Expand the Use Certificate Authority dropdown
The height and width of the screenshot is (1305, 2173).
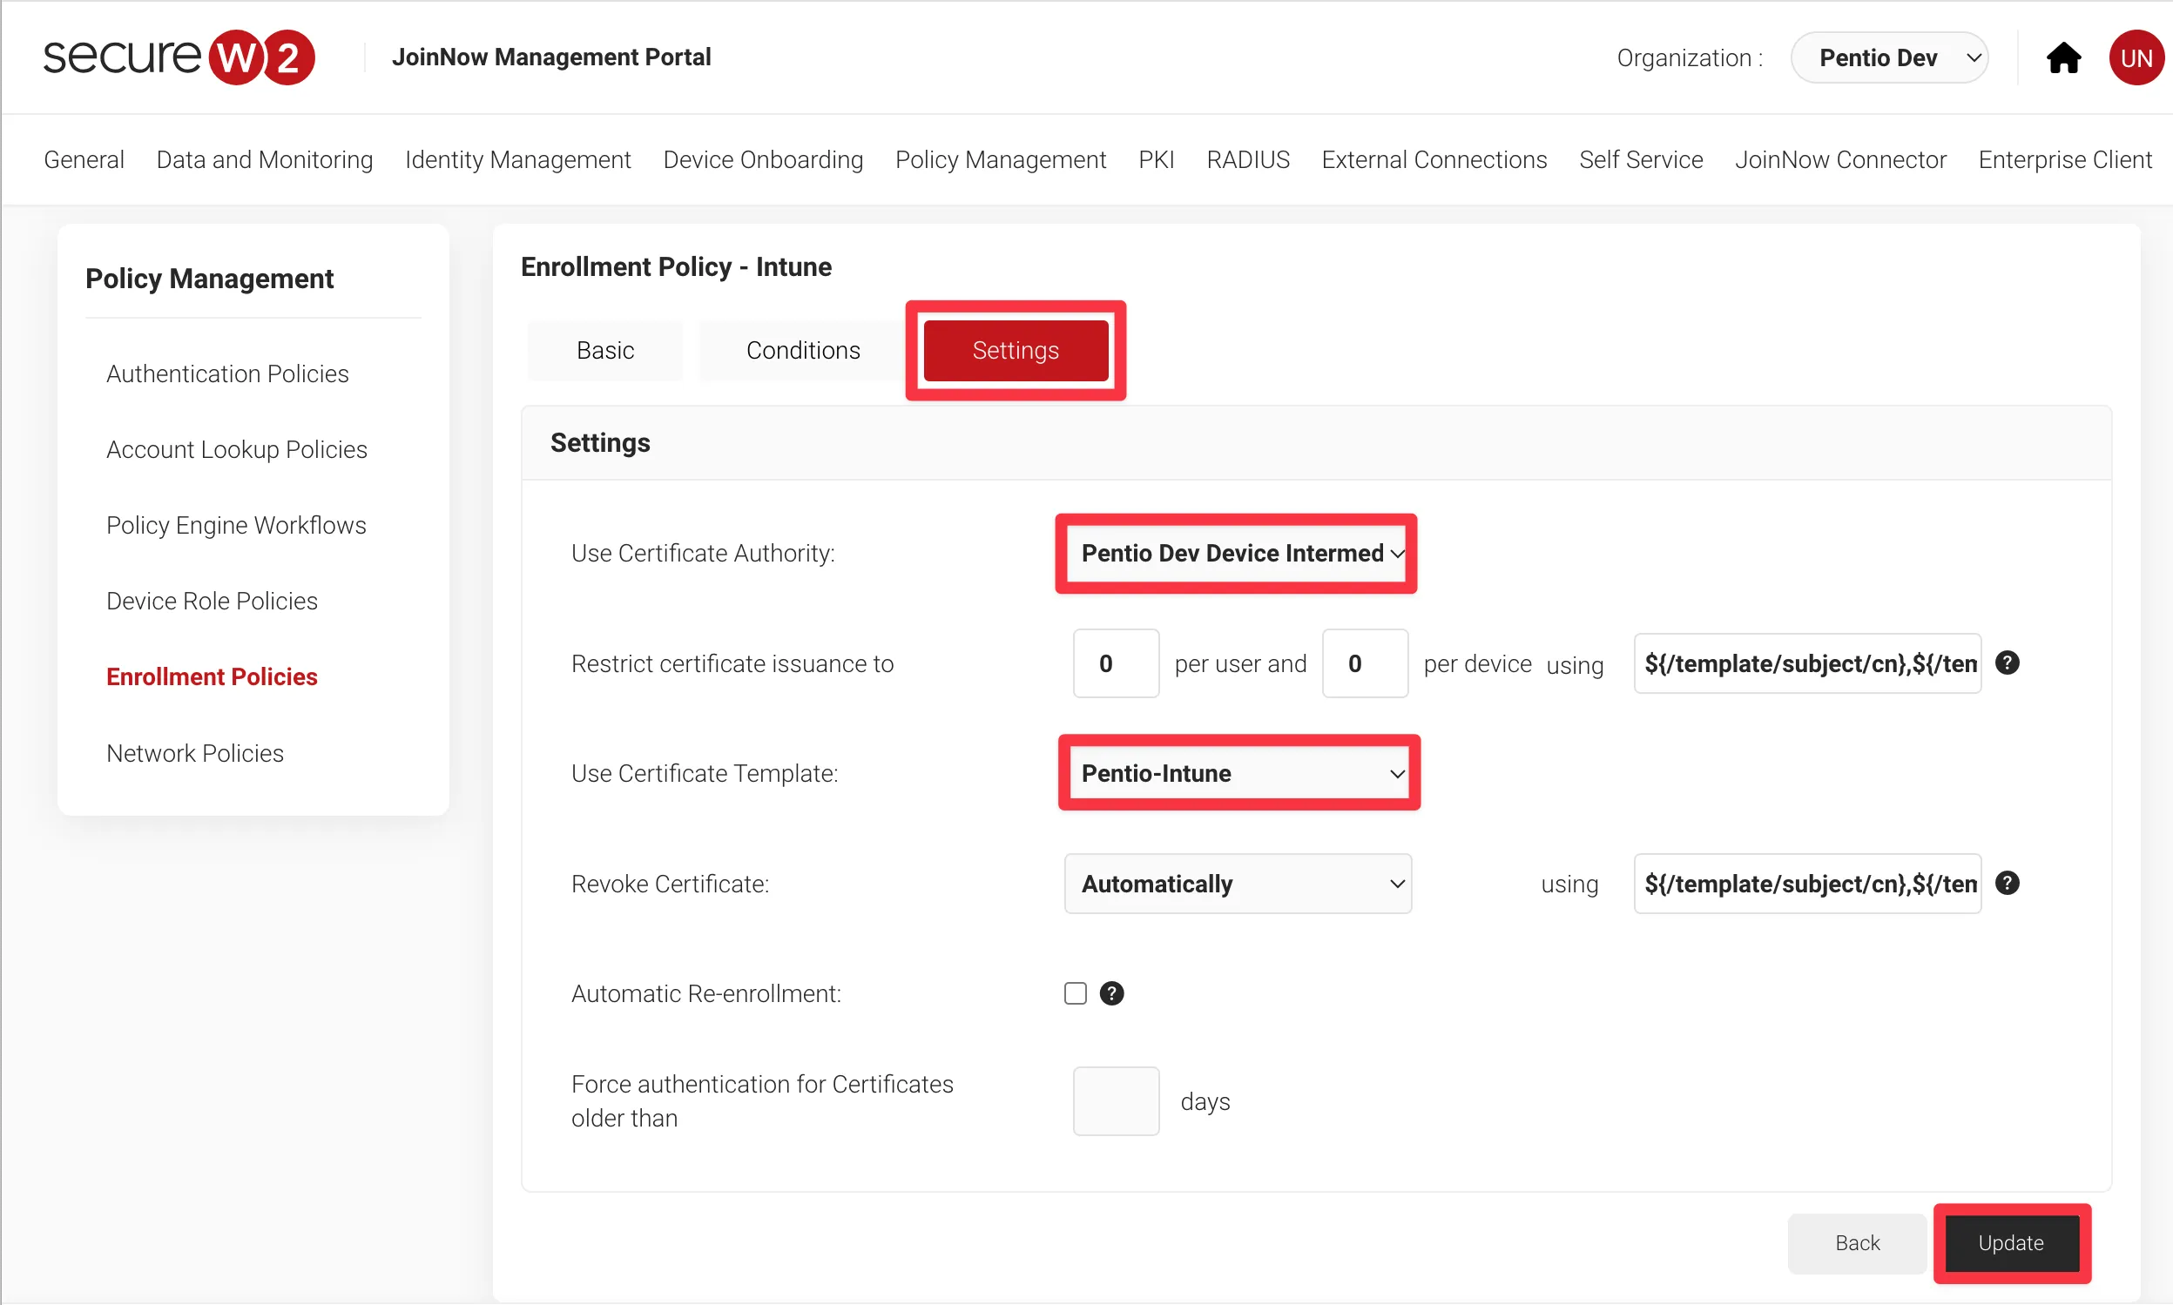pyautogui.click(x=1236, y=553)
